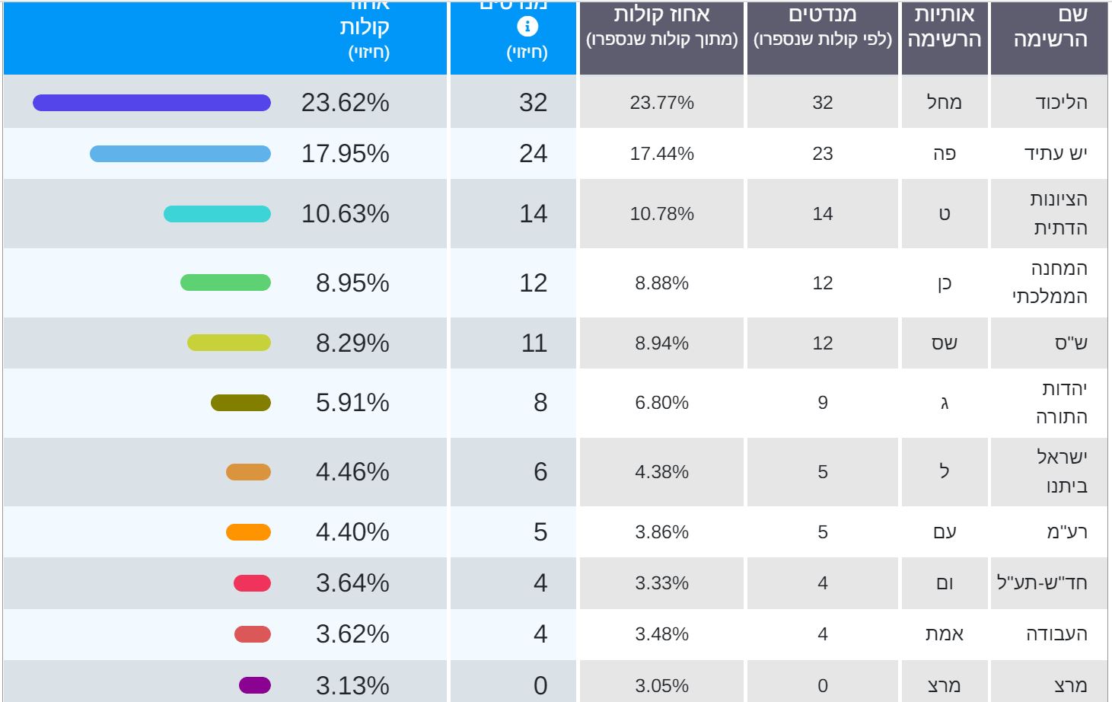Select the ישראל ביתנו party name

[1062, 471]
